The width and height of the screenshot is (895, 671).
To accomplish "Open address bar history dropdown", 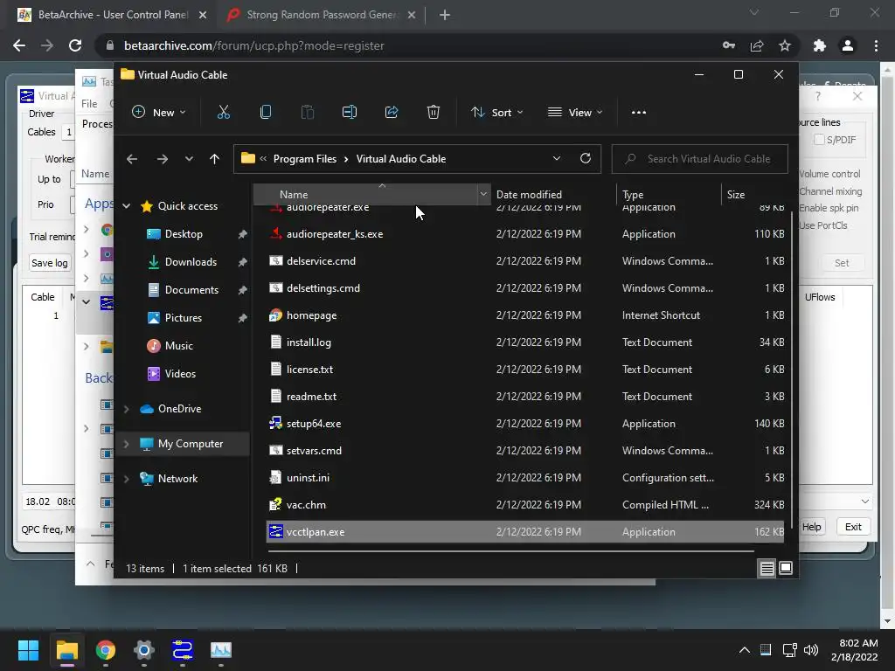I will [557, 159].
